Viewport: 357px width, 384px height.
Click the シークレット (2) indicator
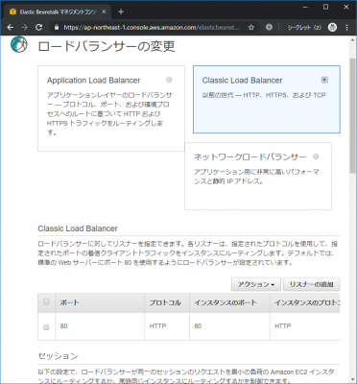coord(304,28)
